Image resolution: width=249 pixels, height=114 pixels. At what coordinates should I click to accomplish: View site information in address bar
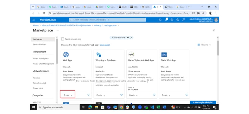pyautogui.click(x=50, y=13)
